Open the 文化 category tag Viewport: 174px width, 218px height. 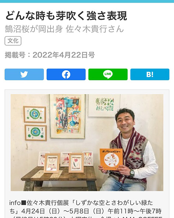[x=13, y=41]
